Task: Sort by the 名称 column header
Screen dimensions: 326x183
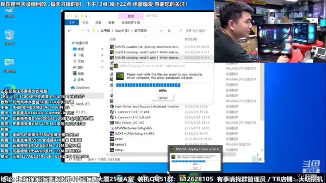Action: pos(113,39)
